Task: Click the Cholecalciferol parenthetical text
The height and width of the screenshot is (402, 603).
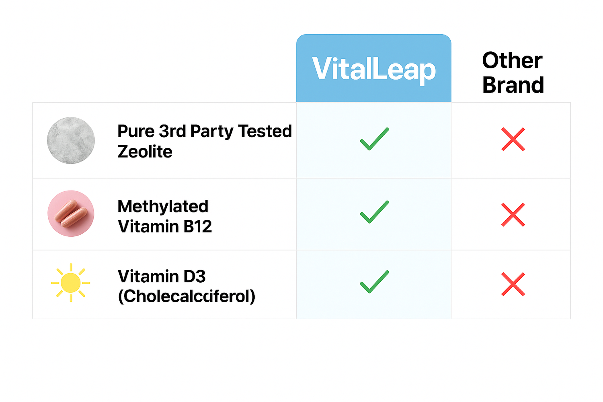Action: pos(187,296)
